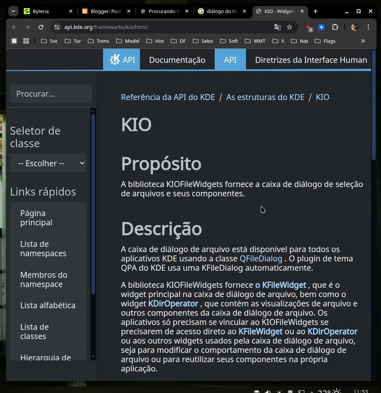The width and height of the screenshot is (381, 393).
Task: Open the QFileDialog class link
Action: 261,258
